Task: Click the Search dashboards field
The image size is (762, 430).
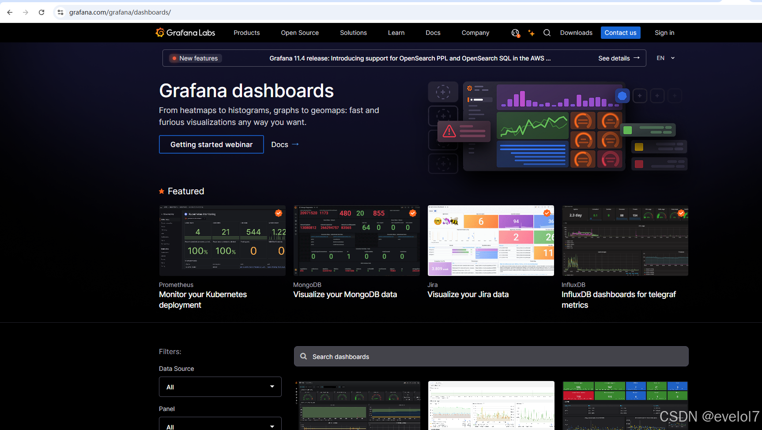Action: (491, 356)
